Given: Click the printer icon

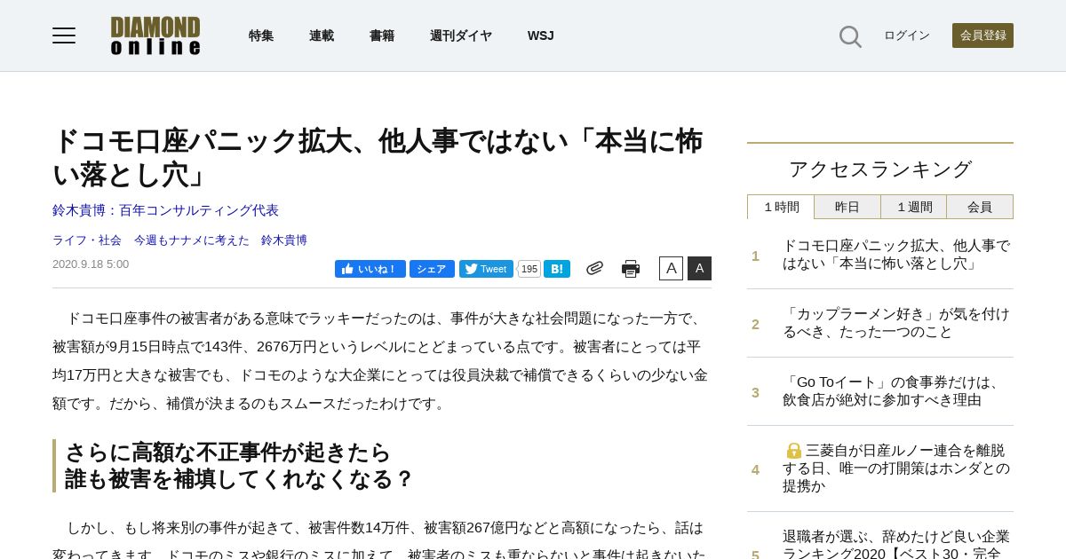Looking at the screenshot, I should [x=631, y=269].
